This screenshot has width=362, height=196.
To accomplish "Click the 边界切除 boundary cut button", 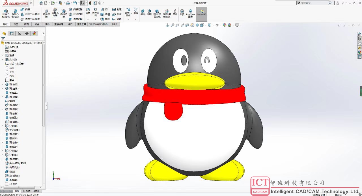I will 76,19.
